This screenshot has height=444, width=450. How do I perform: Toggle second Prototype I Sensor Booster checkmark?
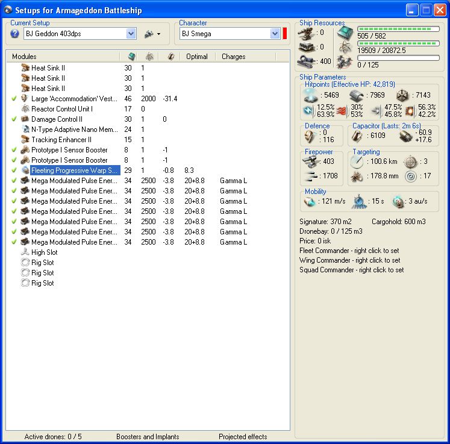tap(14, 160)
